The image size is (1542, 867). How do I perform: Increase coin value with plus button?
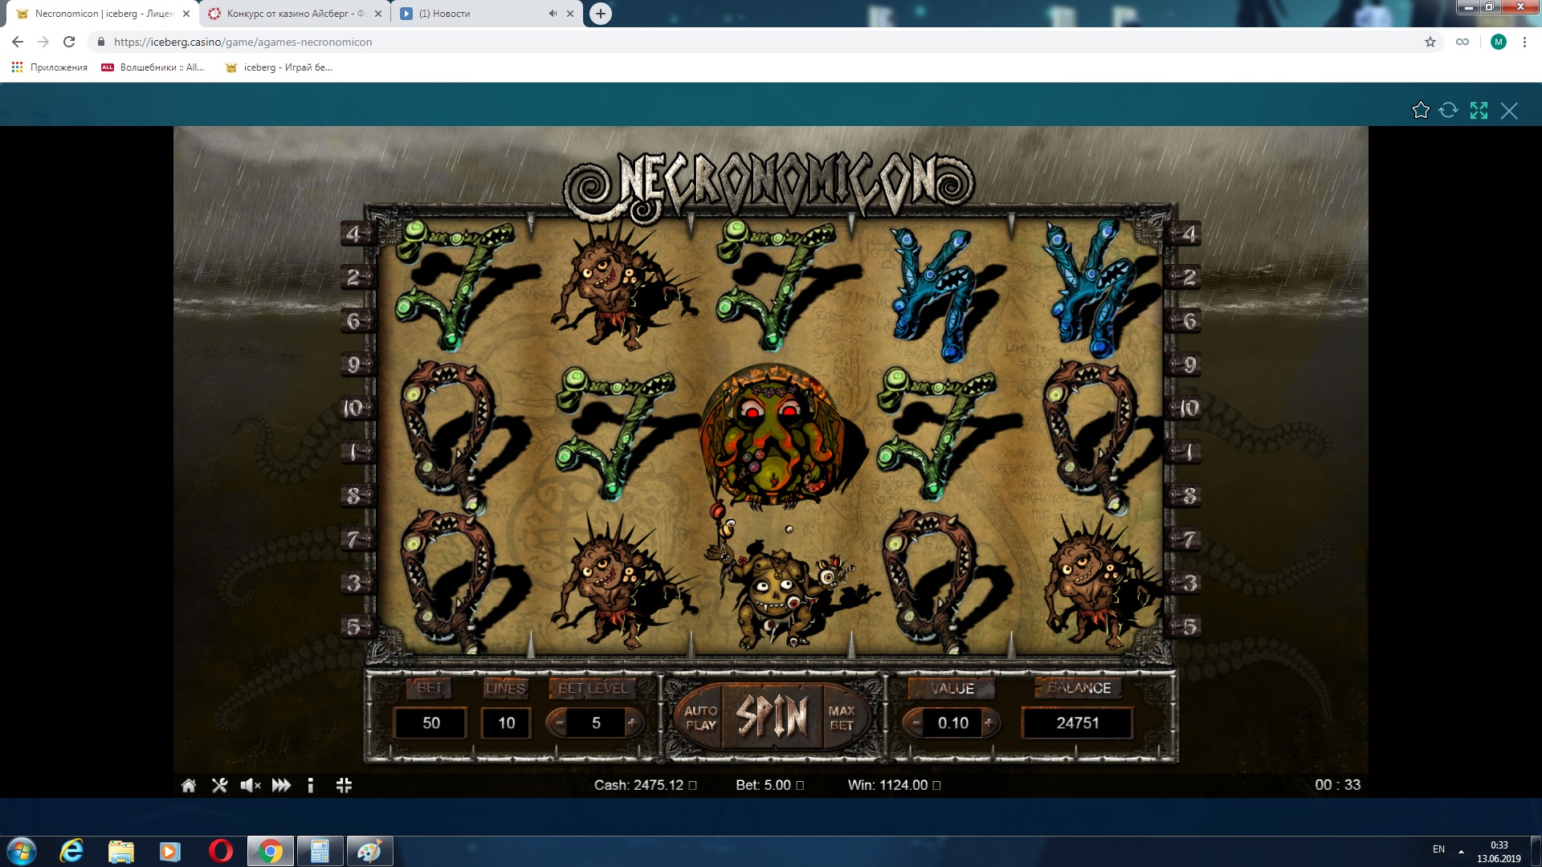click(x=989, y=722)
